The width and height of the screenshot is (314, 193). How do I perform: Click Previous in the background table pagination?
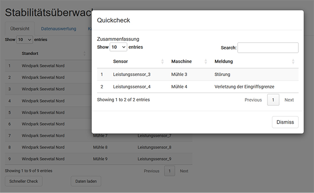point(151,171)
